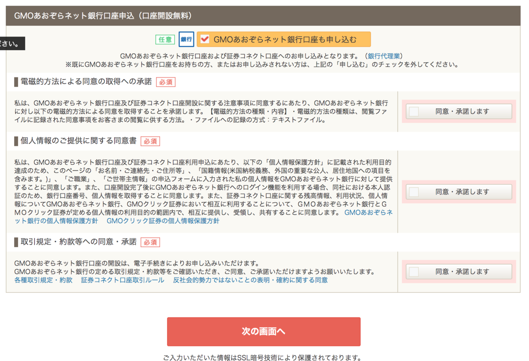The image size is (529, 361).
Task: Click 必須 badge beside 取引規定・約款等への同意・承諾
Action: 150,242
